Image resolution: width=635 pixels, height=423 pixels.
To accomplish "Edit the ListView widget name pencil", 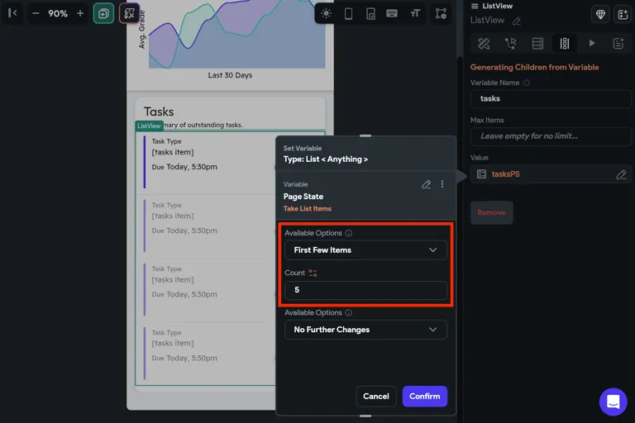I will coord(517,21).
